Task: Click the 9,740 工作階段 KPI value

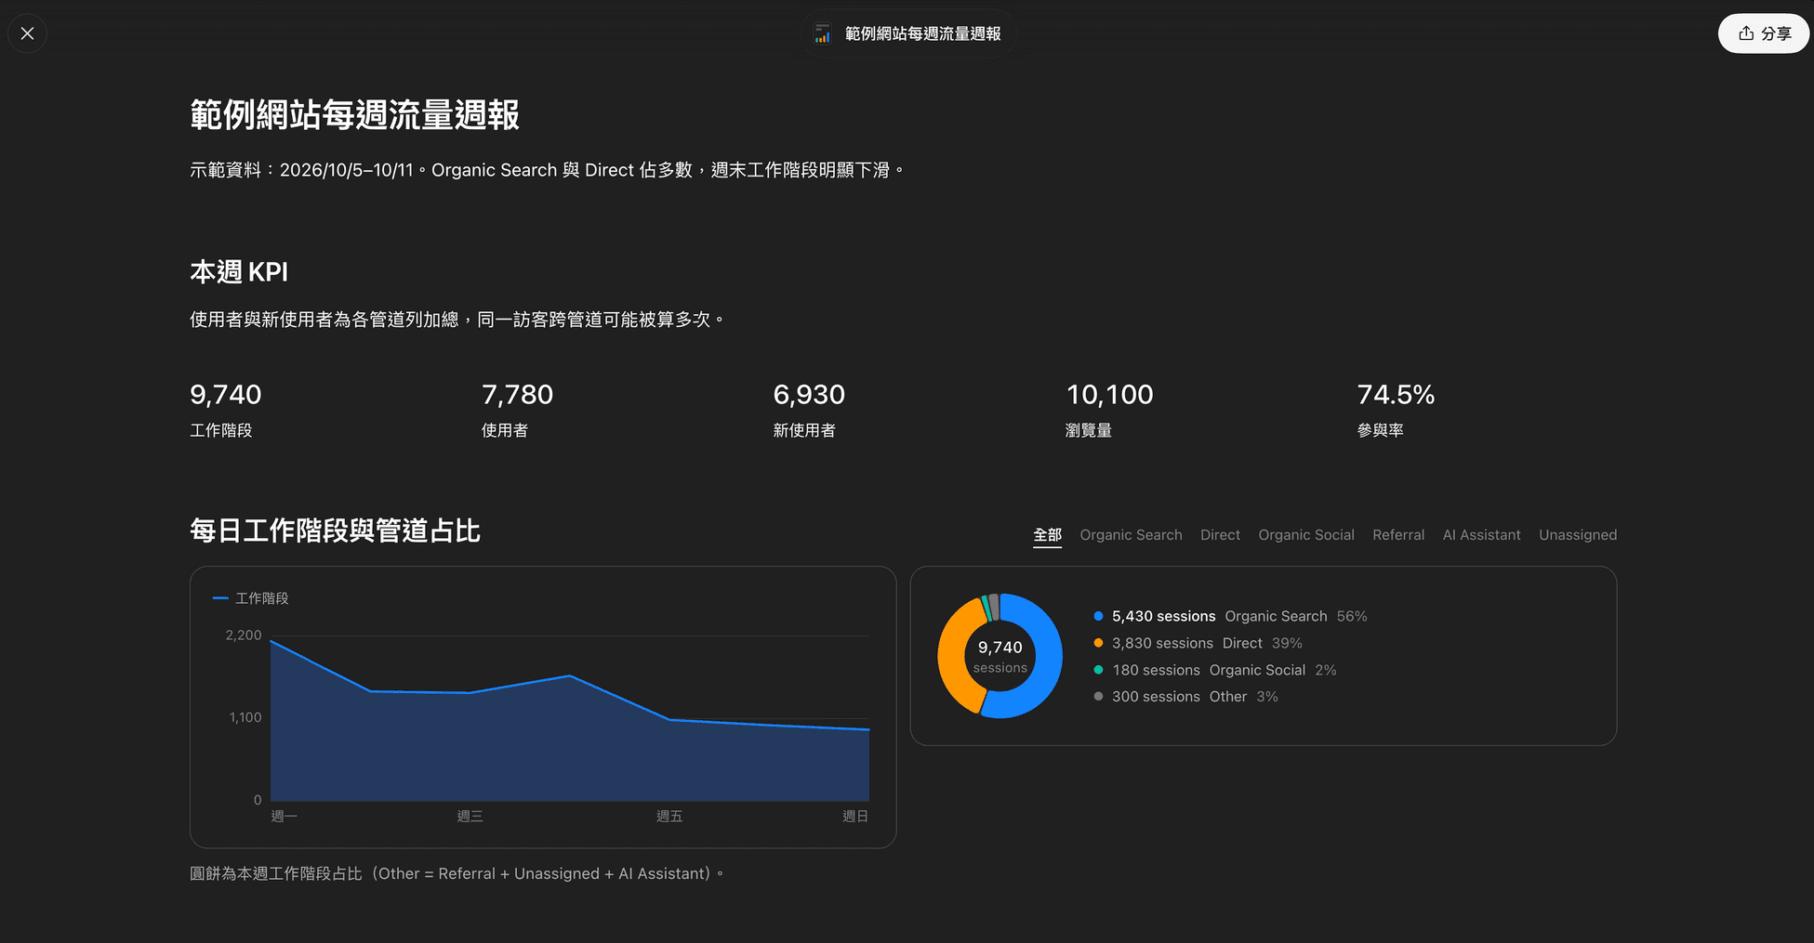Action: (226, 395)
